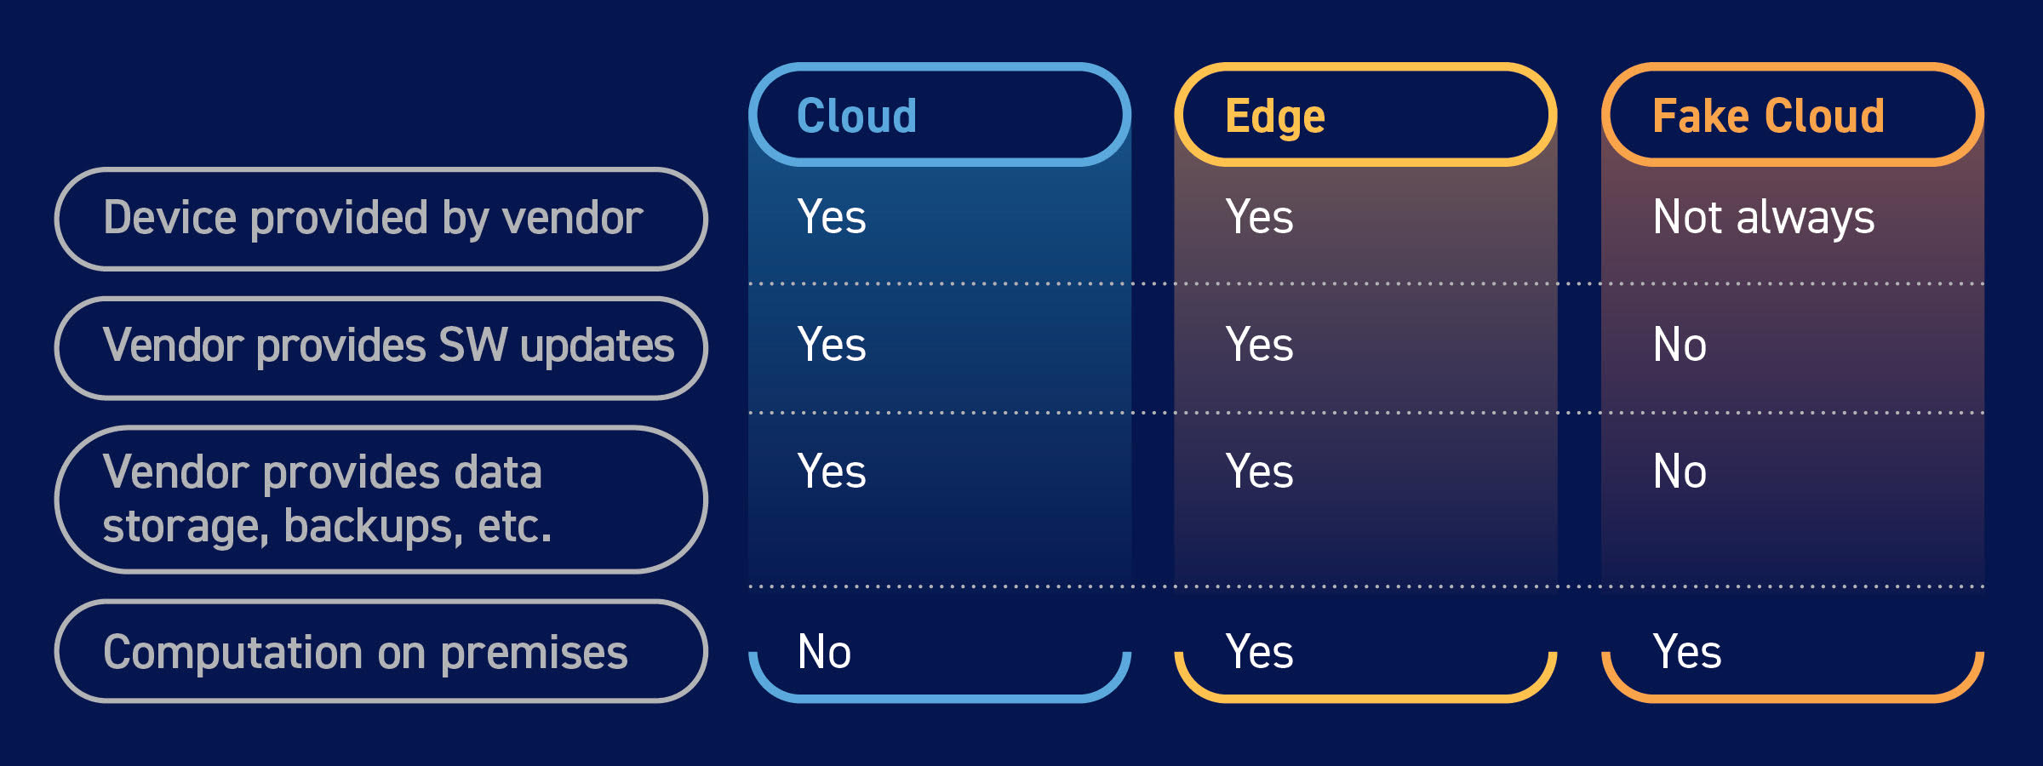
Task: Click the Device provided by vendor label
Action: [381, 219]
